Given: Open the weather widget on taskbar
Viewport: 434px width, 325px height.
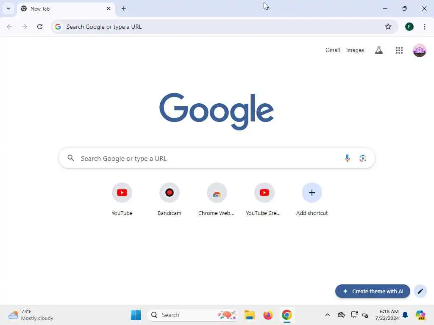Looking at the screenshot, I should tap(31, 315).
